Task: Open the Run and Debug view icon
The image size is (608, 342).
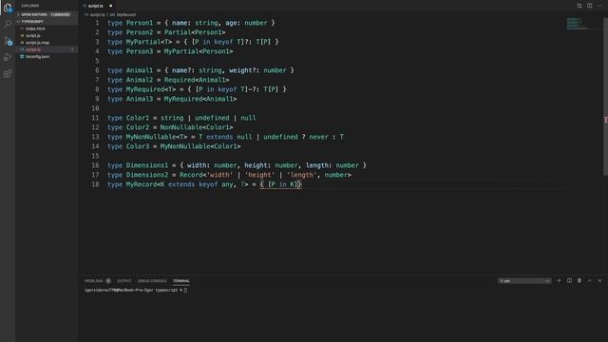Action: click(8, 57)
